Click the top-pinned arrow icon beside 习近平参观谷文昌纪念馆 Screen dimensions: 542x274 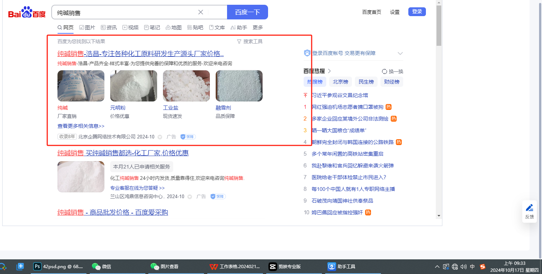pyautogui.click(x=305, y=95)
